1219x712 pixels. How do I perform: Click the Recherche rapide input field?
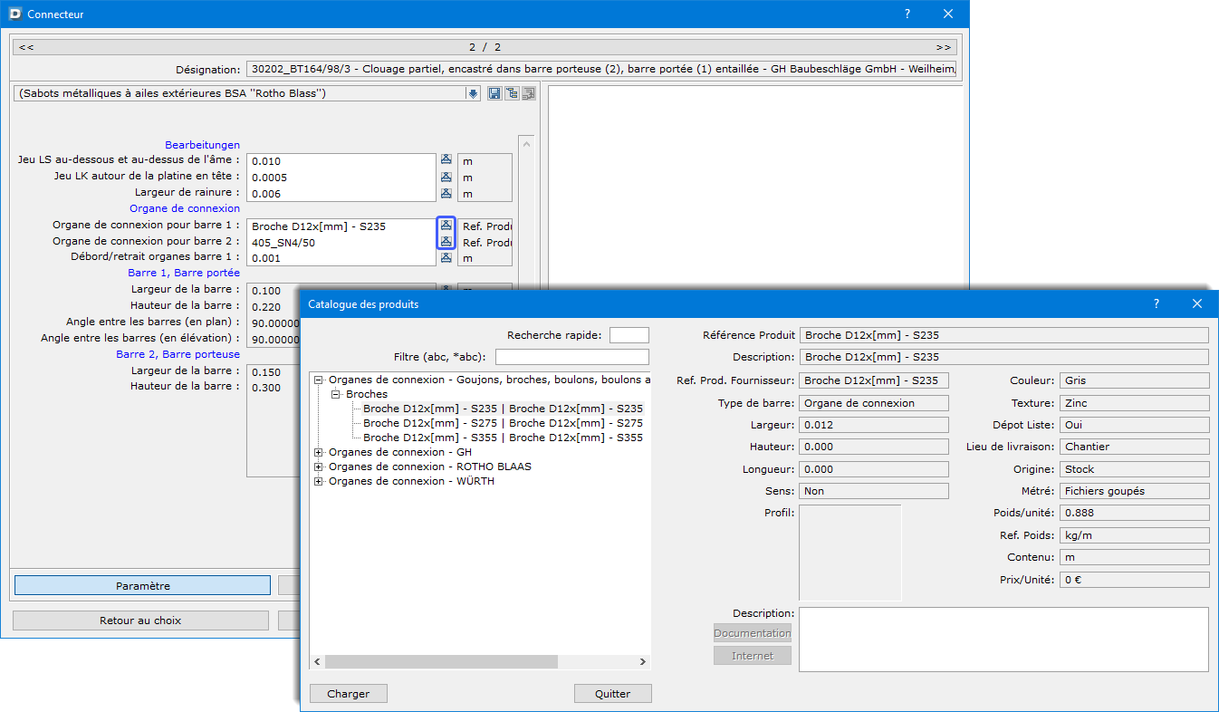[629, 335]
